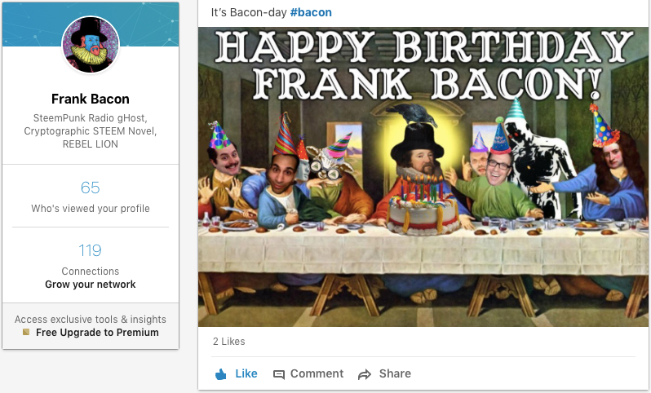View the "2 Likes" count

tap(228, 341)
